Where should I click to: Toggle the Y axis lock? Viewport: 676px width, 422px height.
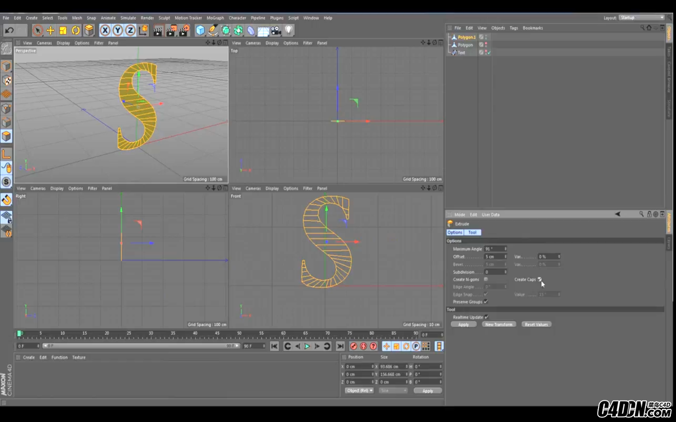pyautogui.click(x=118, y=30)
